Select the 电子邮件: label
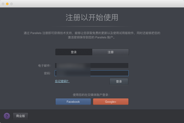 pyautogui.click(x=44, y=66)
